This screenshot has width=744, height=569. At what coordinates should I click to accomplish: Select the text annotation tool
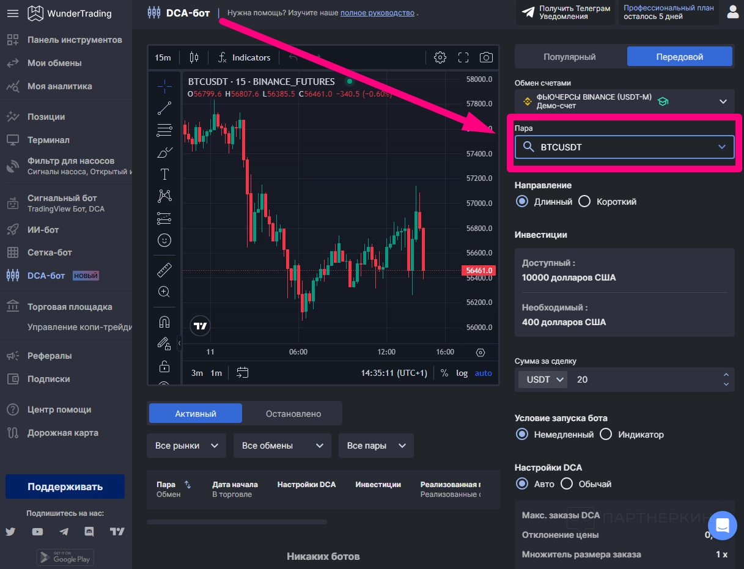(164, 174)
